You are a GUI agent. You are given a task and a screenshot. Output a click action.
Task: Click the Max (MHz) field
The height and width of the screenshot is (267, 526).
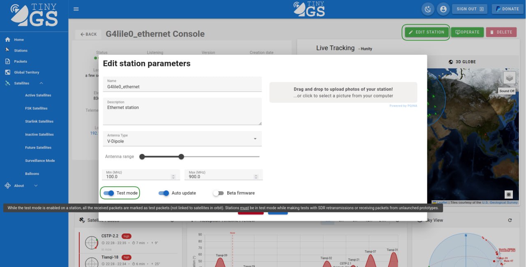pyautogui.click(x=224, y=175)
